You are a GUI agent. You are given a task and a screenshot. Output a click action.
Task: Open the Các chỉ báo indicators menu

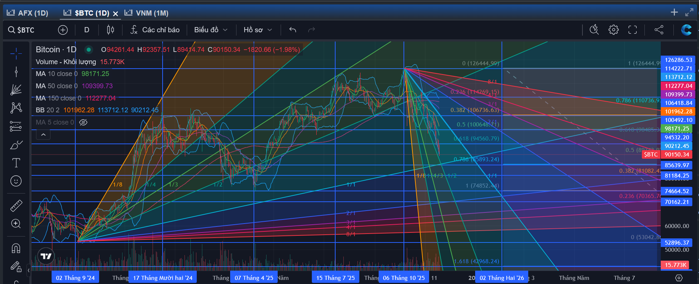155,30
